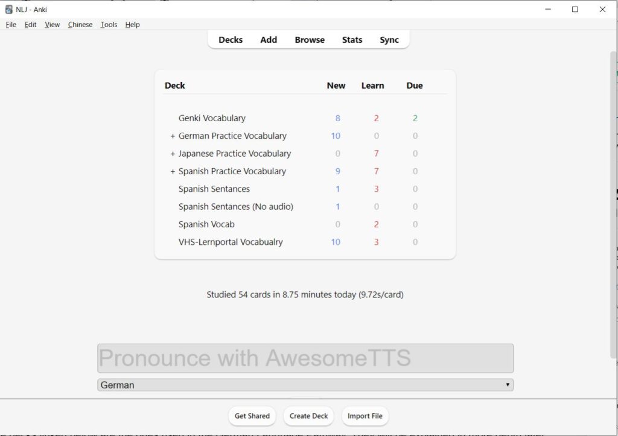Image resolution: width=618 pixels, height=436 pixels.
Task: Open the Help menu
Action: (132, 25)
